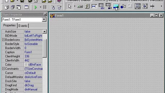Move component palette icons left with arrow

tap(75, 6)
